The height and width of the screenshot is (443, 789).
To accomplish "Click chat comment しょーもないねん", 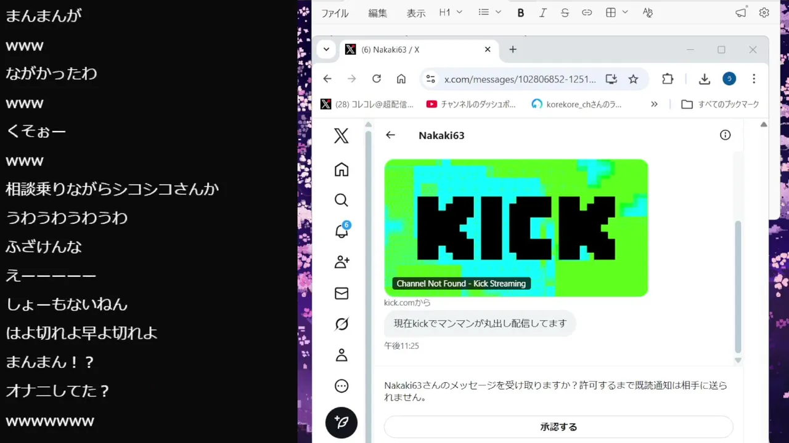I will click(67, 304).
